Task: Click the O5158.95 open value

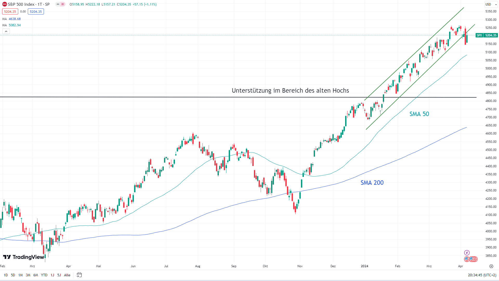Action: point(77,4)
